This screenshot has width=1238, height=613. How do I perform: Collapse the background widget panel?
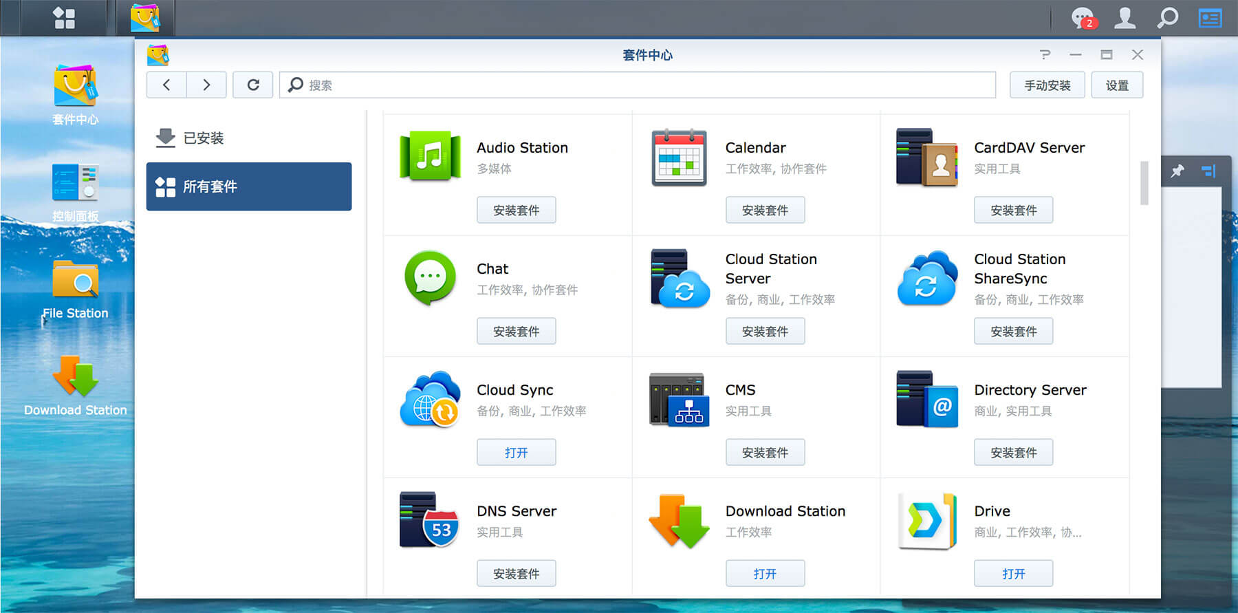click(x=1208, y=171)
